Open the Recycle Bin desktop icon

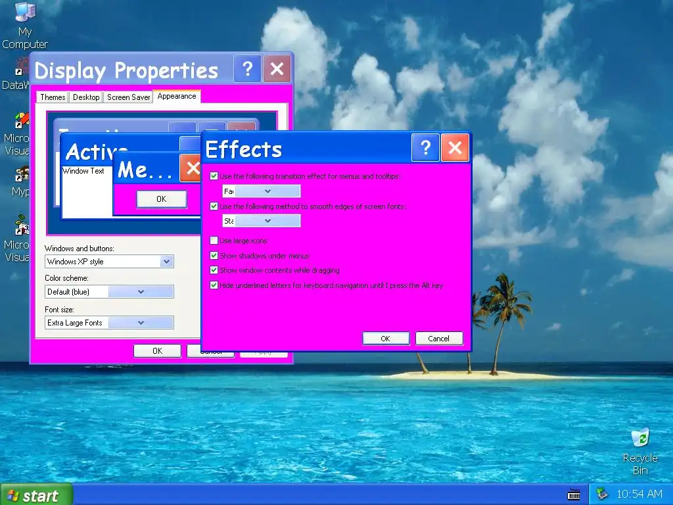point(640,451)
